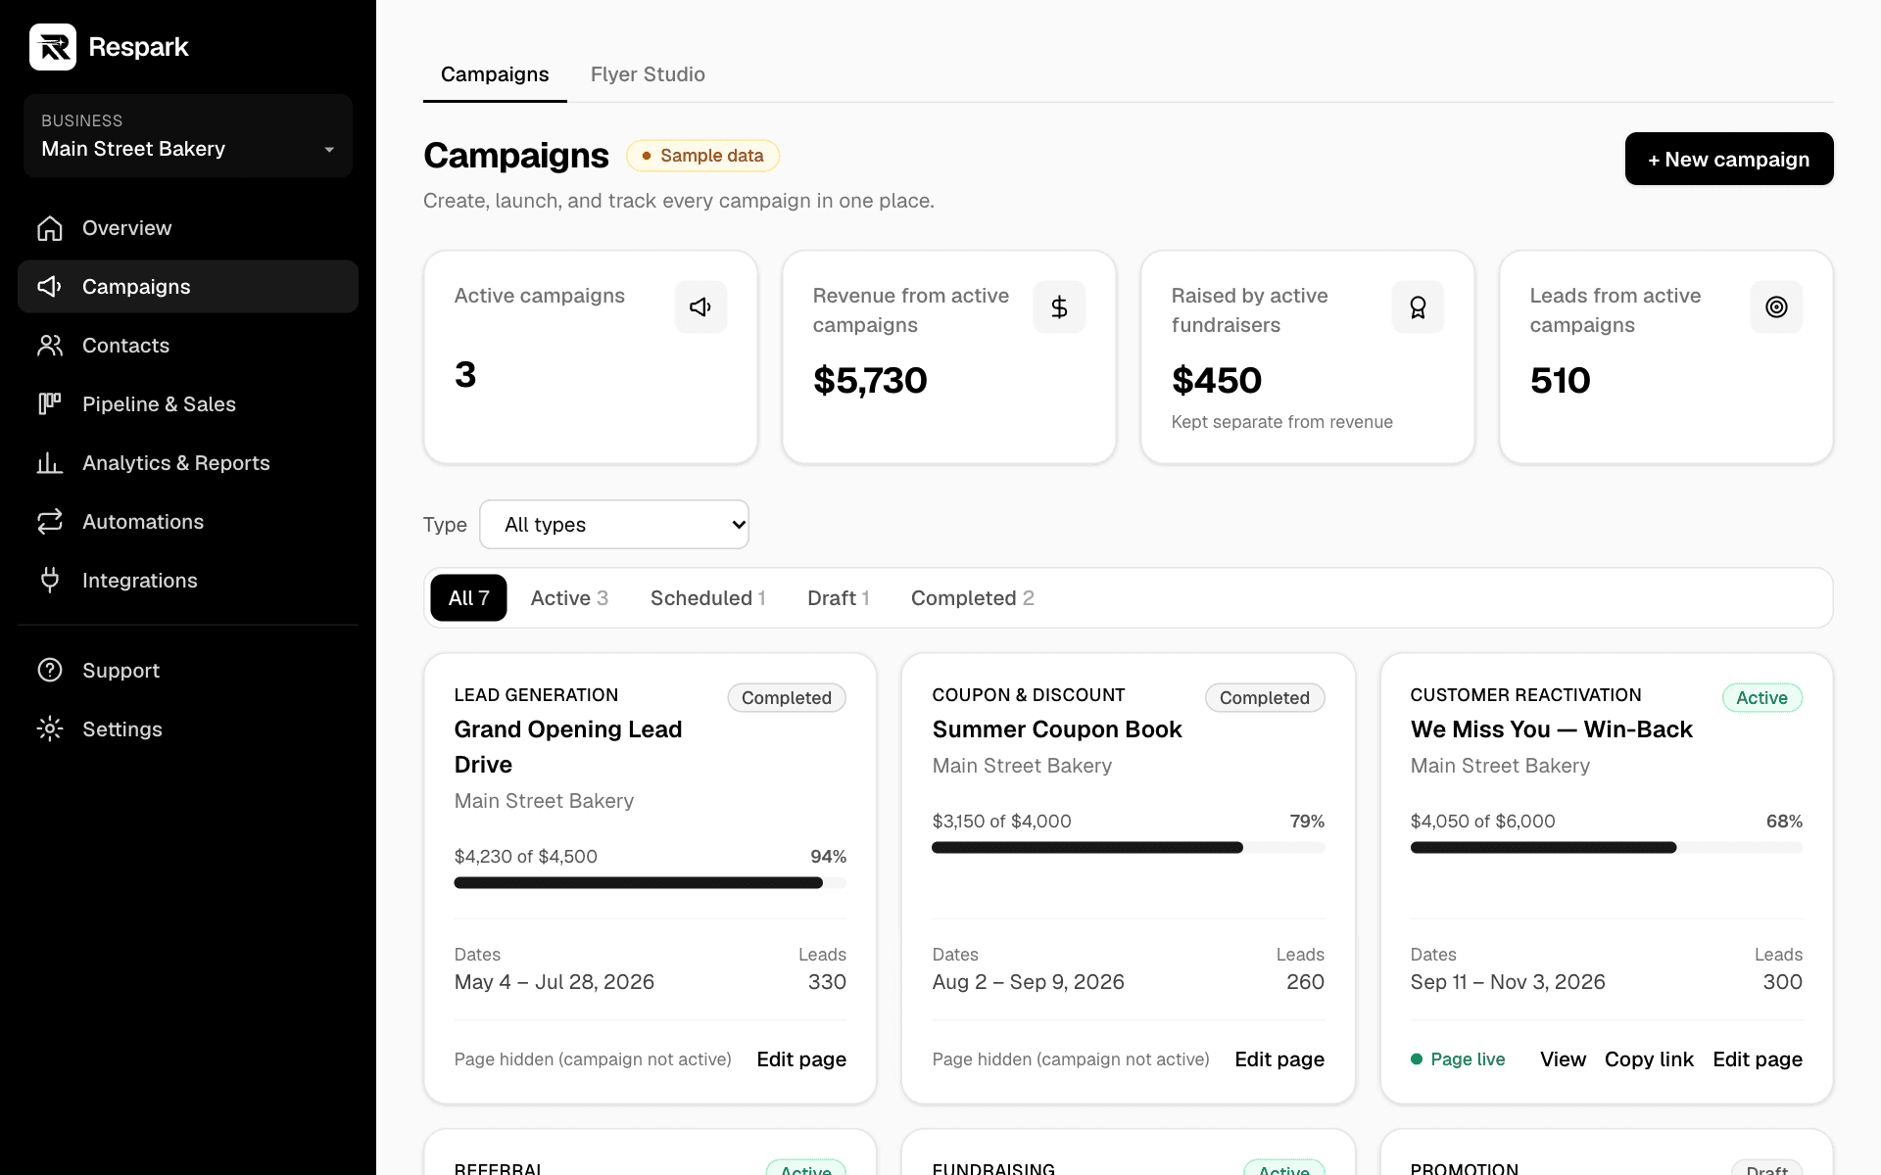
Task: Edit page for Summer Coupon Book
Action: [1279, 1059]
